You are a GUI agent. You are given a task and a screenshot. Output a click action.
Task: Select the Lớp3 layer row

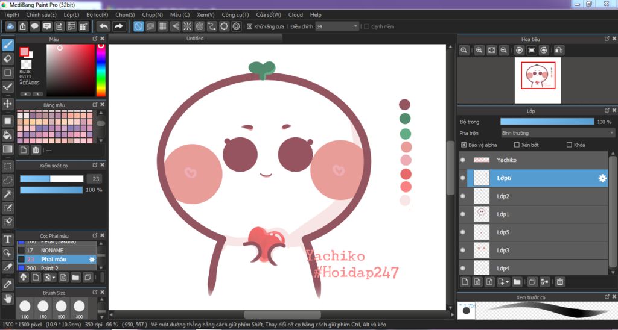pos(534,250)
